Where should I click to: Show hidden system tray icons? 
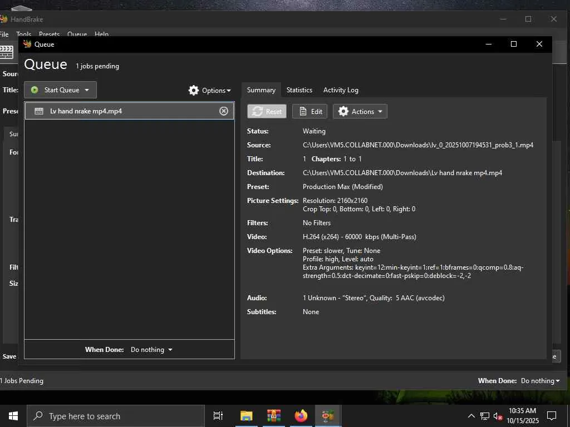coord(471,416)
